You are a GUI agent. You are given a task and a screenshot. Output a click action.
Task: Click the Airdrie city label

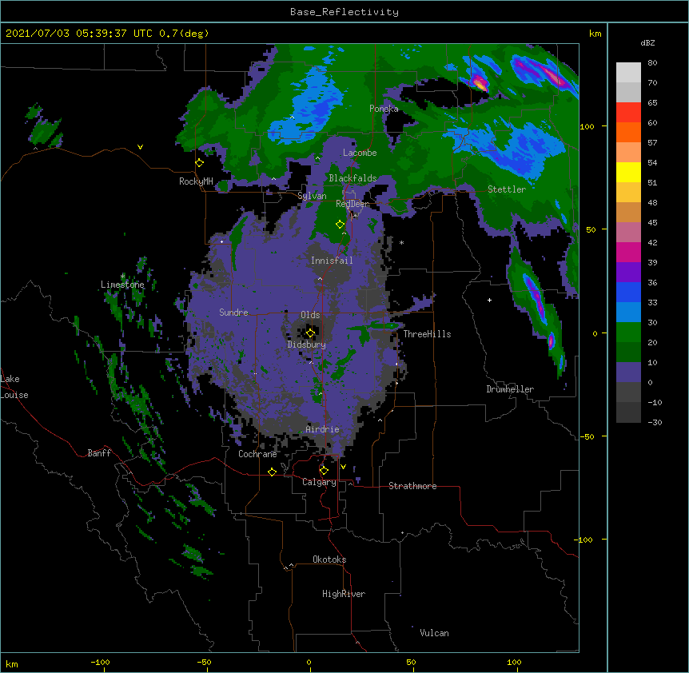coord(323,429)
